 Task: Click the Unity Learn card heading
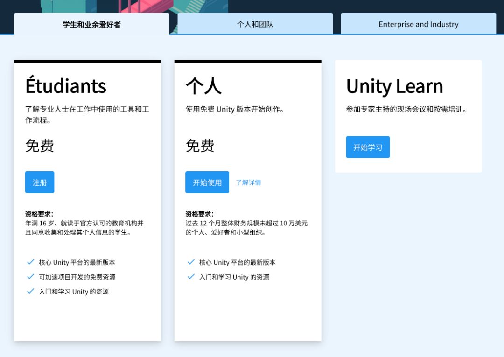394,86
